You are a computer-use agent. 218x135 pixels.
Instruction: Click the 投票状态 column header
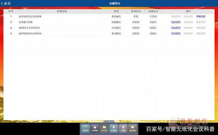point(153,11)
